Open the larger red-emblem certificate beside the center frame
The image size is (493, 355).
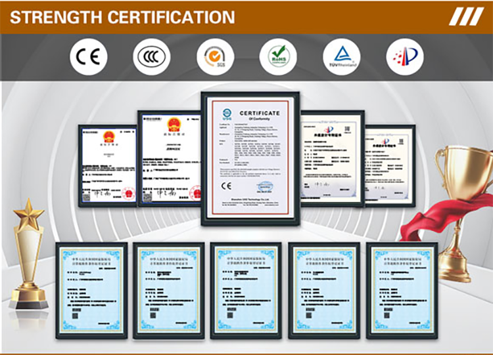(x=170, y=159)
